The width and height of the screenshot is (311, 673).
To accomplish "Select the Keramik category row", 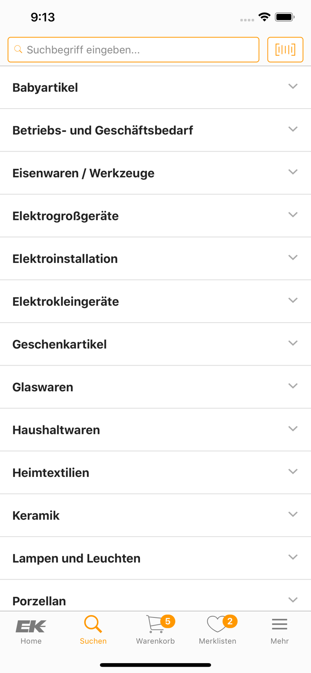I will coord(155,515).
